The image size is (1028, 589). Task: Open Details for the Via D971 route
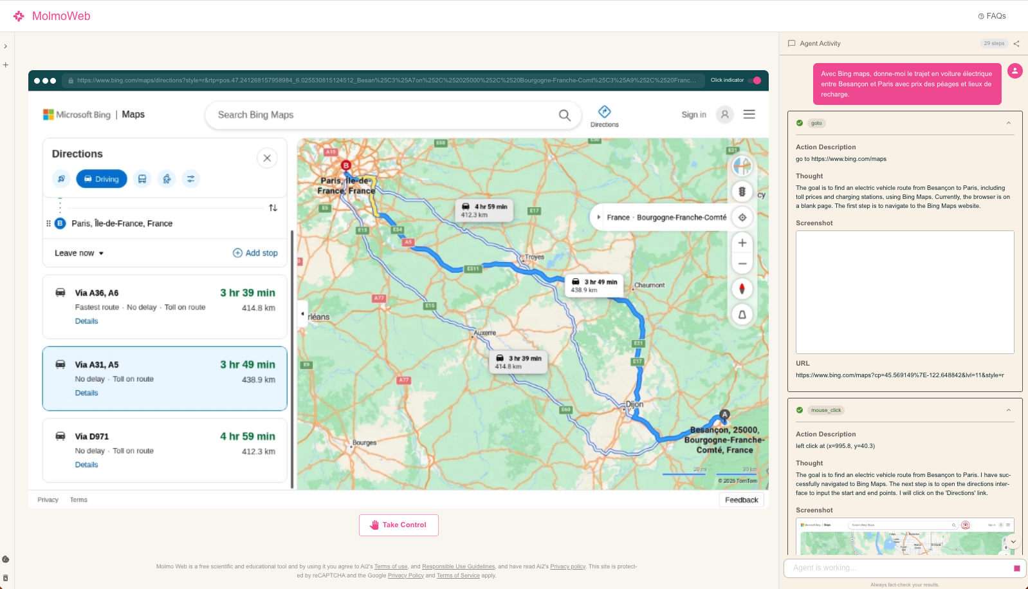click(x=86, y=465)
